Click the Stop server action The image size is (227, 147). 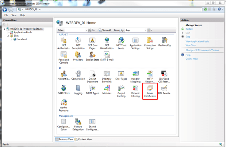pos(188,37)
